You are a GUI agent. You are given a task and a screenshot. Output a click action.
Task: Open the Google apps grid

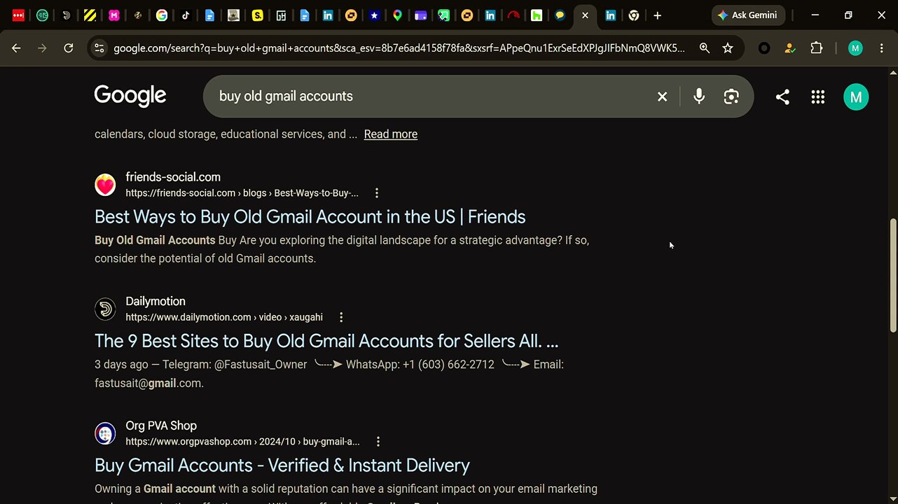tap(817, 97)
